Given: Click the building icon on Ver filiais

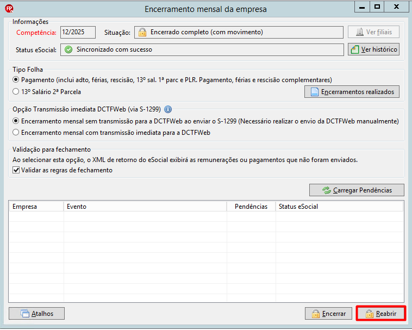Looking at the screenshot, I should point(360,32).
